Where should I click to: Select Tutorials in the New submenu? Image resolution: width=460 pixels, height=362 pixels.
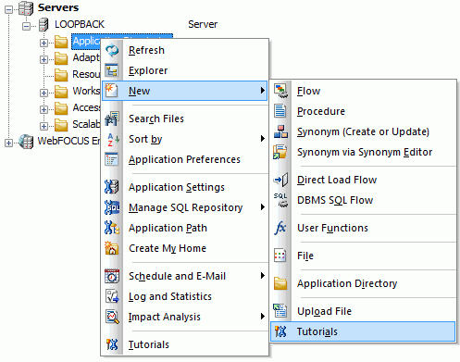coord(363,331)
